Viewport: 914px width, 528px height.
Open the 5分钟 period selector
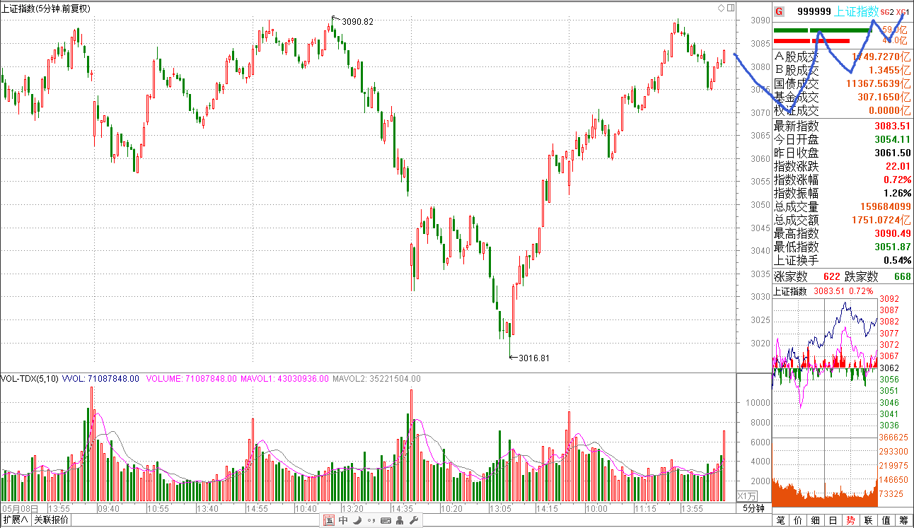[x=753, y=509]
